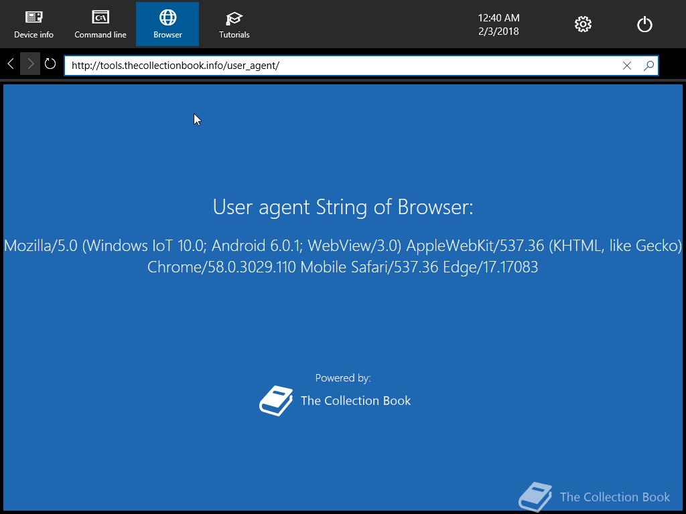Click the 'Powered by:' label
686x514 pixels.
343,378
